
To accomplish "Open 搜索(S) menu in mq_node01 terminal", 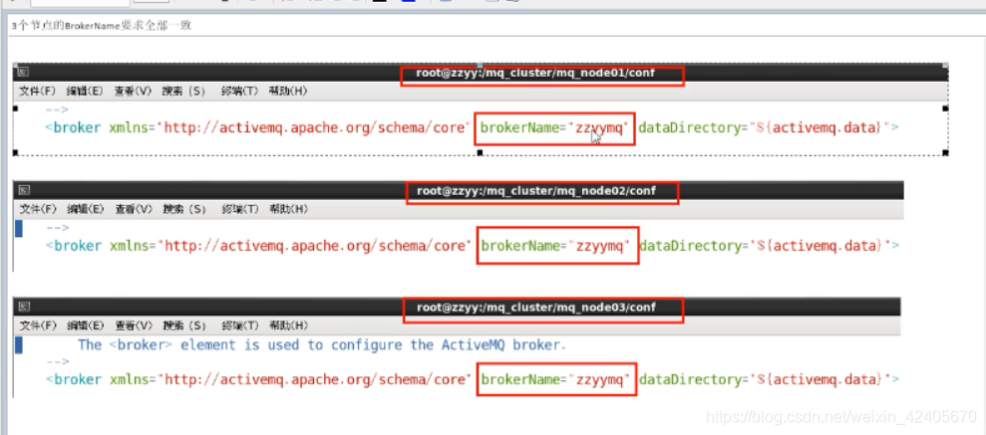I will pos(183,91).
